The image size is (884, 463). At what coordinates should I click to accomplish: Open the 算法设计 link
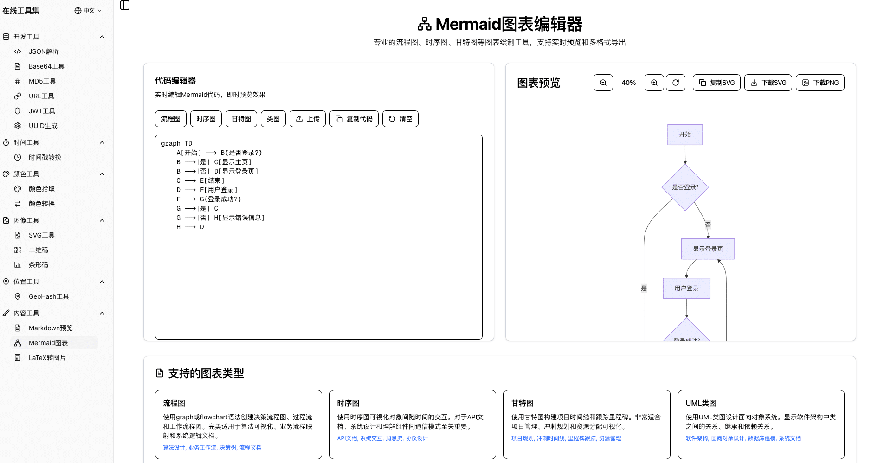pyautogui.click(x=172, y=447)
